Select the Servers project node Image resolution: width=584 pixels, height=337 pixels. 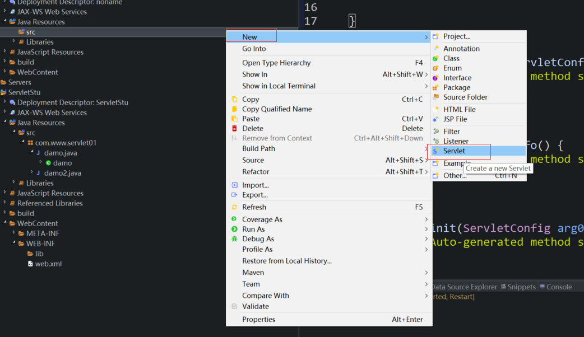coord(20,82)
